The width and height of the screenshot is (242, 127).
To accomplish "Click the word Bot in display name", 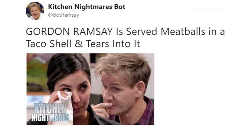I will click(119, 7).
